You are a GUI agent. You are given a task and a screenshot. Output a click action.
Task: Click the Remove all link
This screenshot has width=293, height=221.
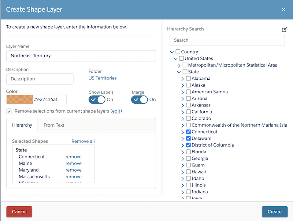point(83,141)
